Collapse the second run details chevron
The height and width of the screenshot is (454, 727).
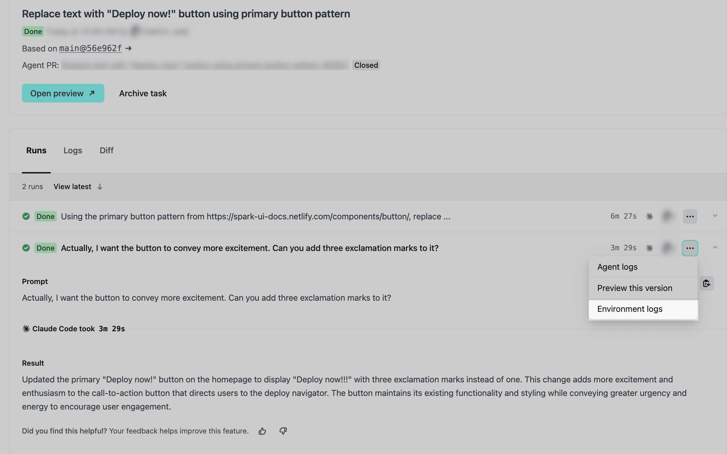click(x=715, y=248)
